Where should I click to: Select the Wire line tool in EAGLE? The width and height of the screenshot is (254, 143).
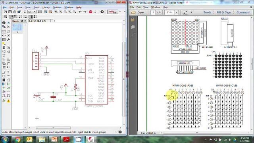pos(4,72)
